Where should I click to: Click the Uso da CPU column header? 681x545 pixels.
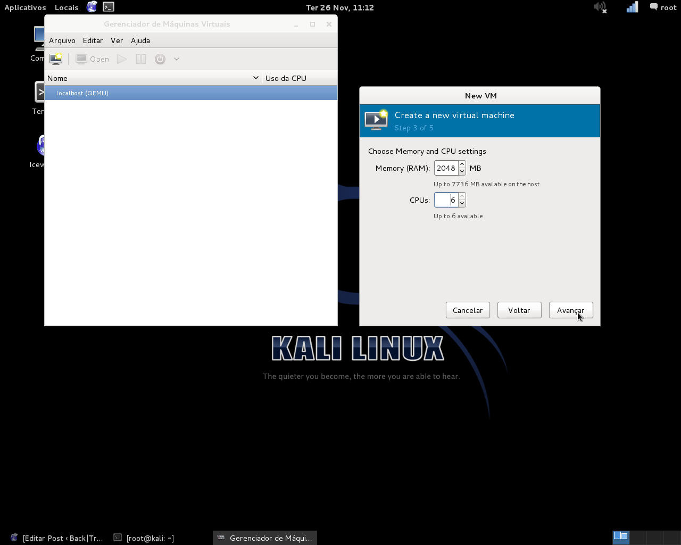pos(300,78)
